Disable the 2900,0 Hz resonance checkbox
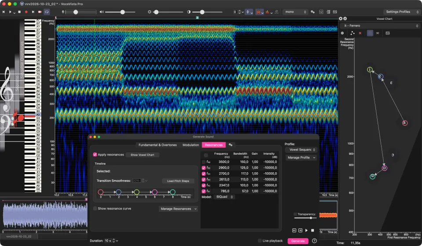The height and width of the screenshot is (246, 422). [x=204, y=168]
